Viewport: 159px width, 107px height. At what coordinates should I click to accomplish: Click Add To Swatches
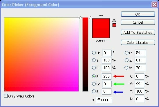[x=138, y=32]
